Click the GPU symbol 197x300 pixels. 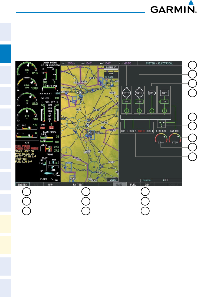[152, 93]
